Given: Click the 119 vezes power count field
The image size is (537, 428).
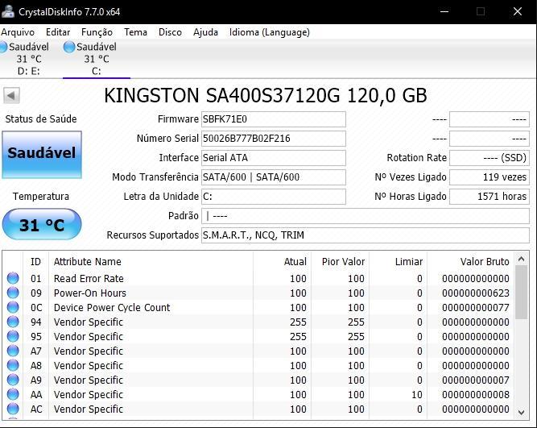Looking at the screenshot, I should 489,177.
